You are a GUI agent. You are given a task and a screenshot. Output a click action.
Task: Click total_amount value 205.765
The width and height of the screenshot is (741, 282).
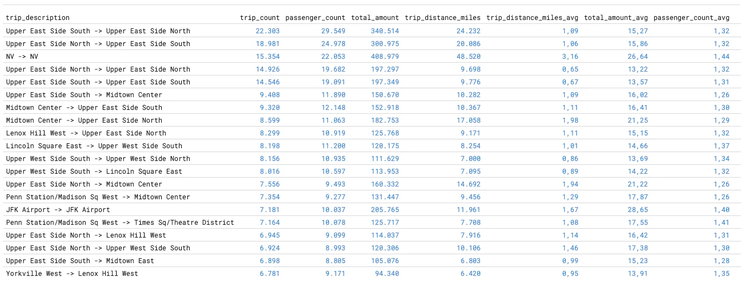point(385,210)
